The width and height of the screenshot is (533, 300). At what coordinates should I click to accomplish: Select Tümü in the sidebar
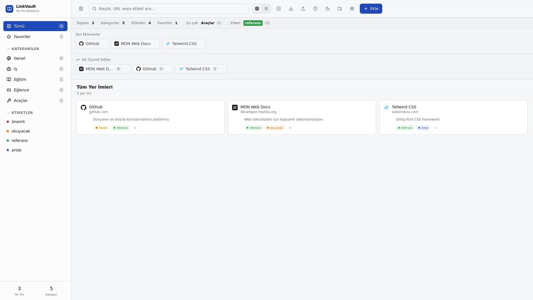(35, 26)
